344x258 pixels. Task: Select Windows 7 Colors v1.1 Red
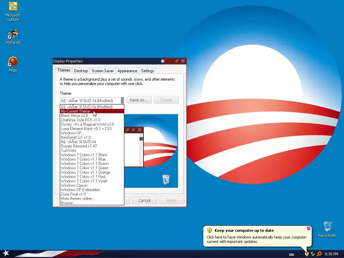tap(92, 177)
